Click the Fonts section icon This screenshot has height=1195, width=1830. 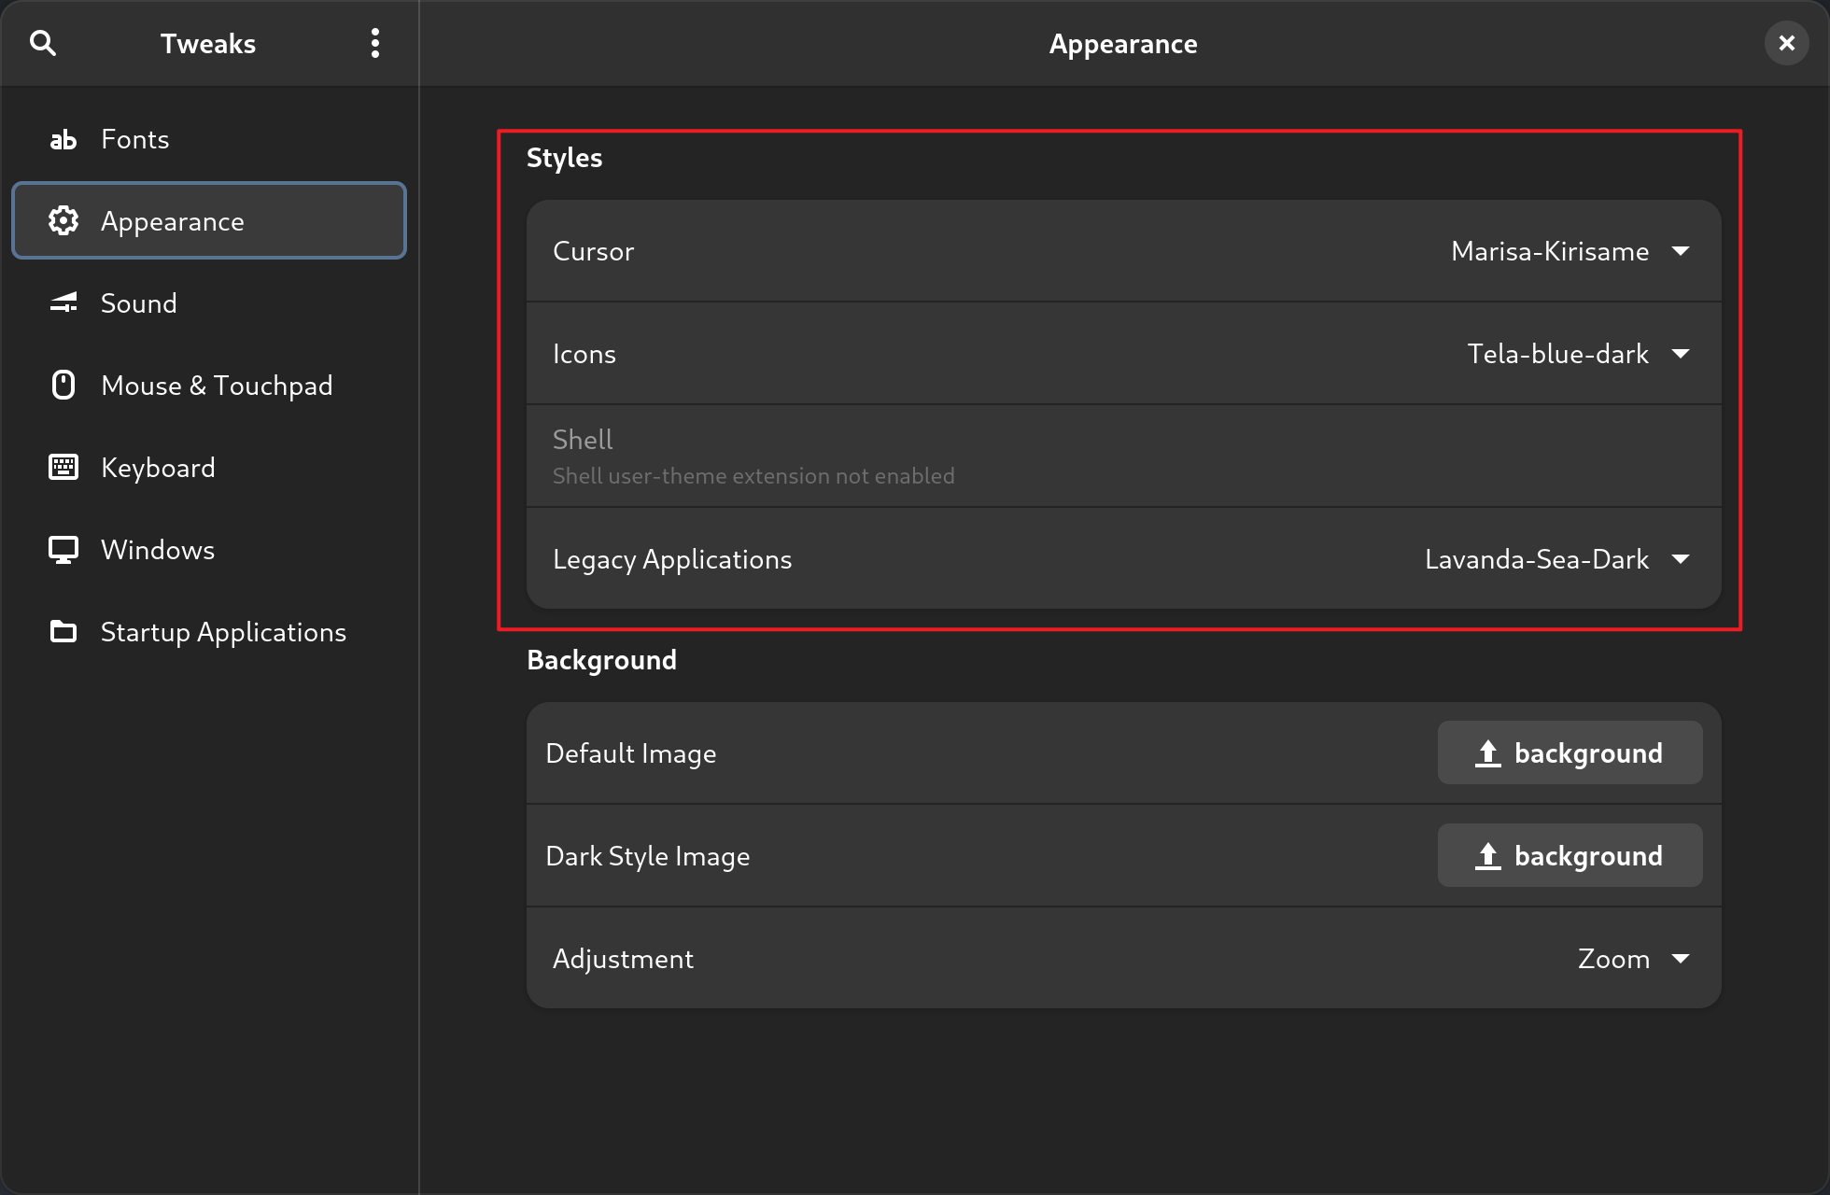(x=63, y=139)
